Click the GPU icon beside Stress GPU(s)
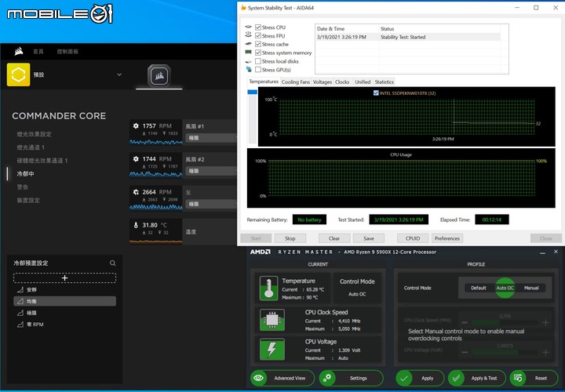The height and width of the screenshot is (392, 565). [x=249, y=69]
